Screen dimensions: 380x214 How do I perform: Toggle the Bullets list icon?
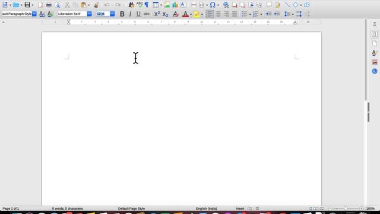pos(245,14)
